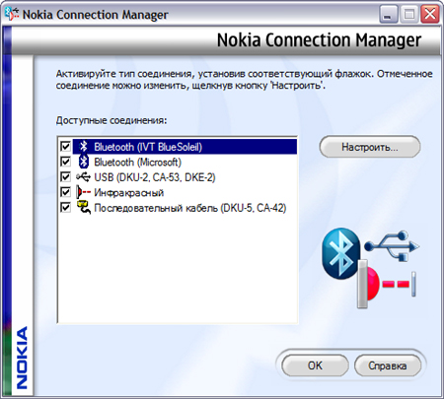This screenshot has width=444, height=399.
Task: Toggle the USB (DKU-2, CA-53, DKE-2) checkbox
Action: pyautogui.click(x=65, y=177)
